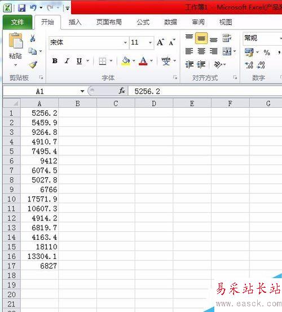Click the Fill Color bucket icon
Viewport: 282px width, 312px height.
[x=126, y=61]
